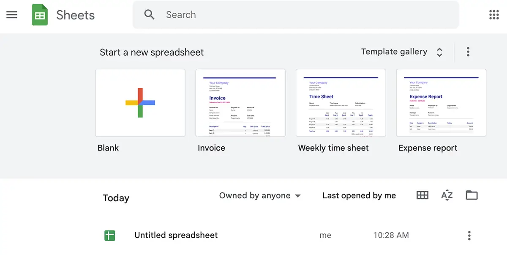Create a Weekly time sheet
507x255 pixels.
pos(341,102)
